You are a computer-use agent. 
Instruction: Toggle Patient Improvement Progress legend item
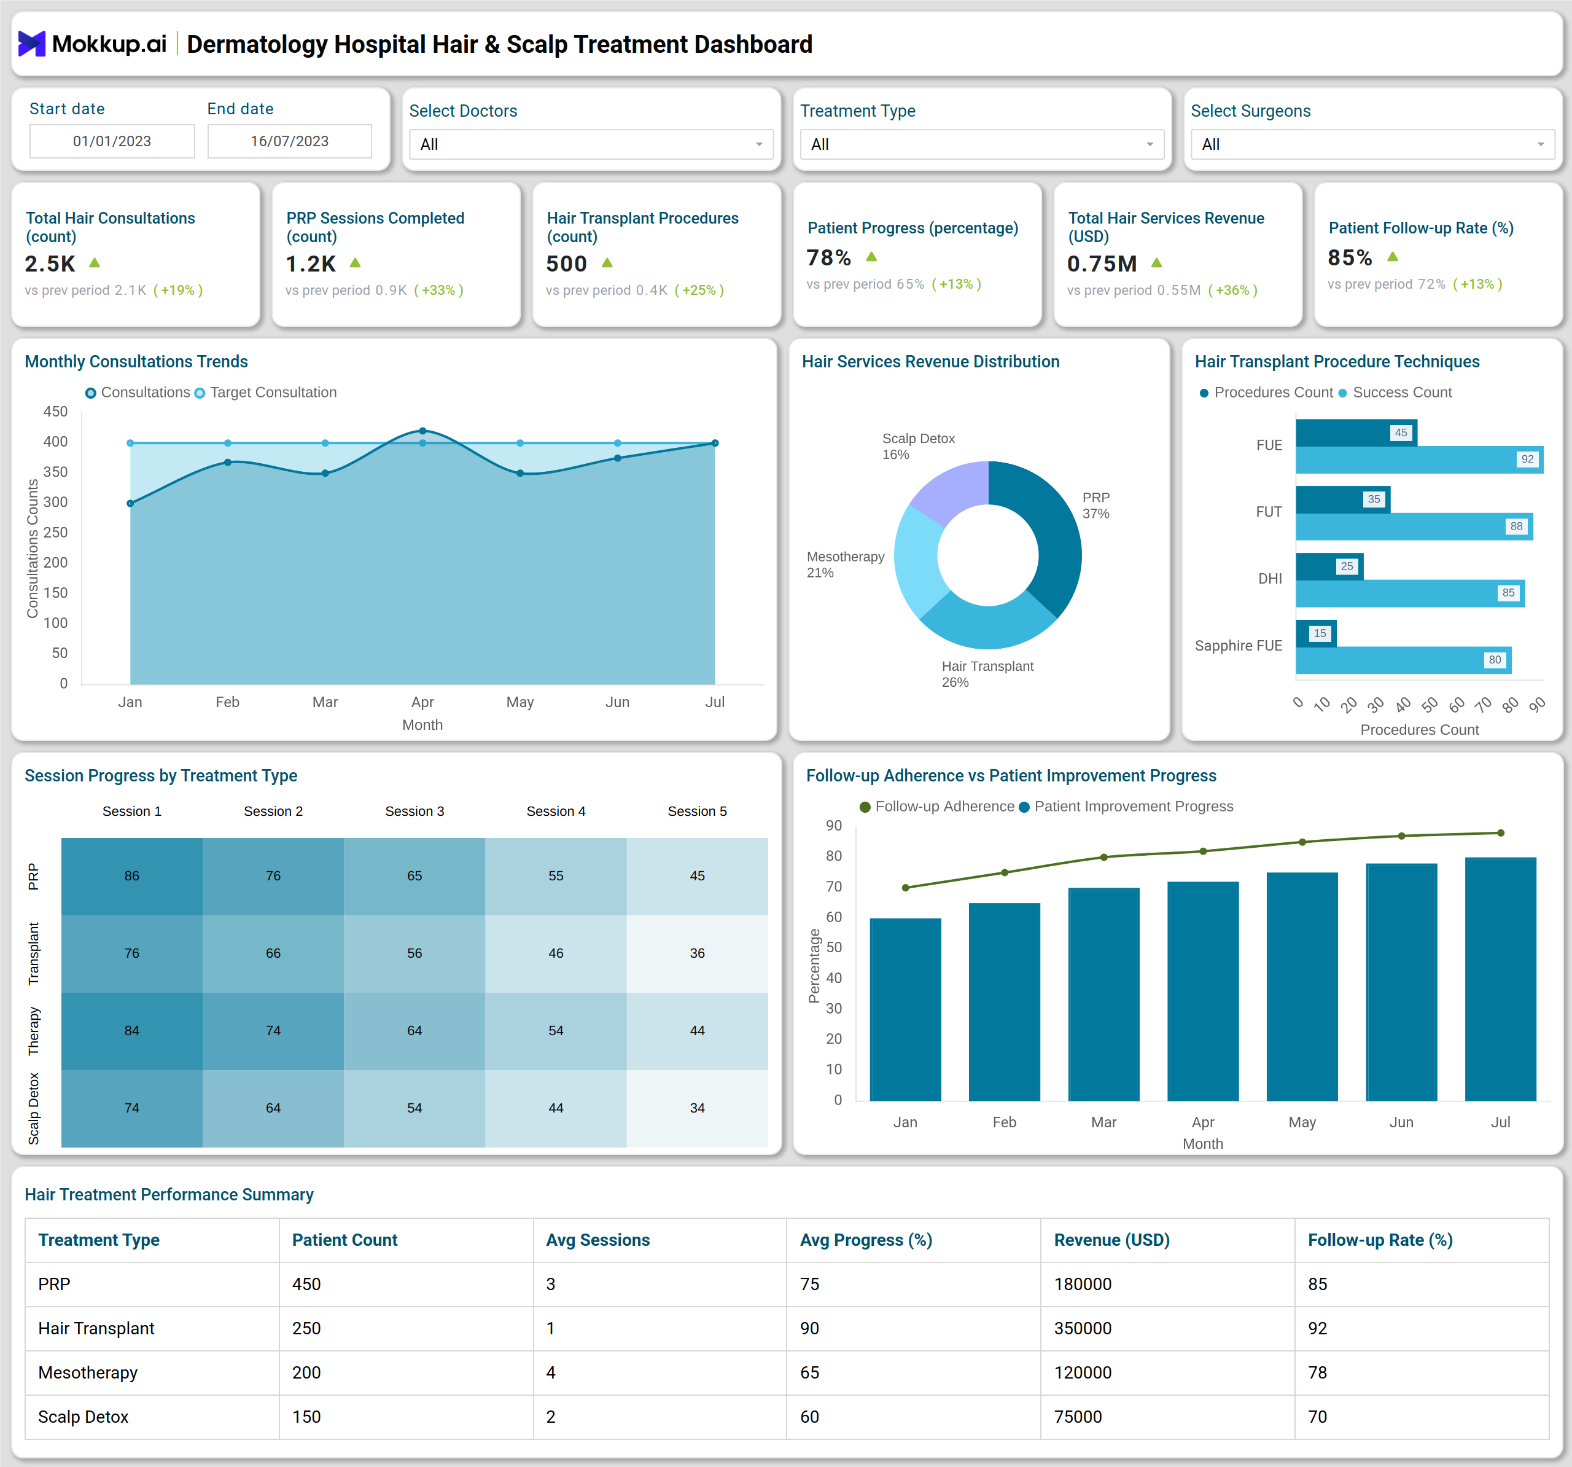coord(1126,806)
